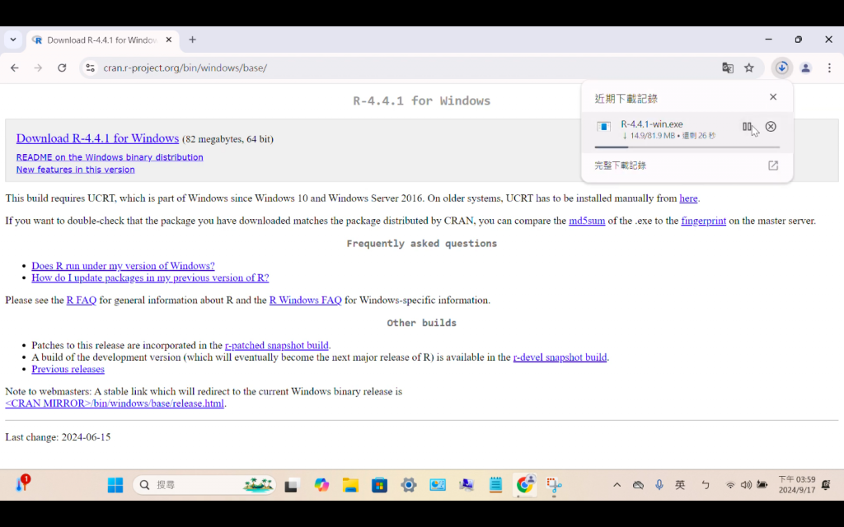Open New features in this version
This screenshot has width=844, height=527.
[75, 170]
